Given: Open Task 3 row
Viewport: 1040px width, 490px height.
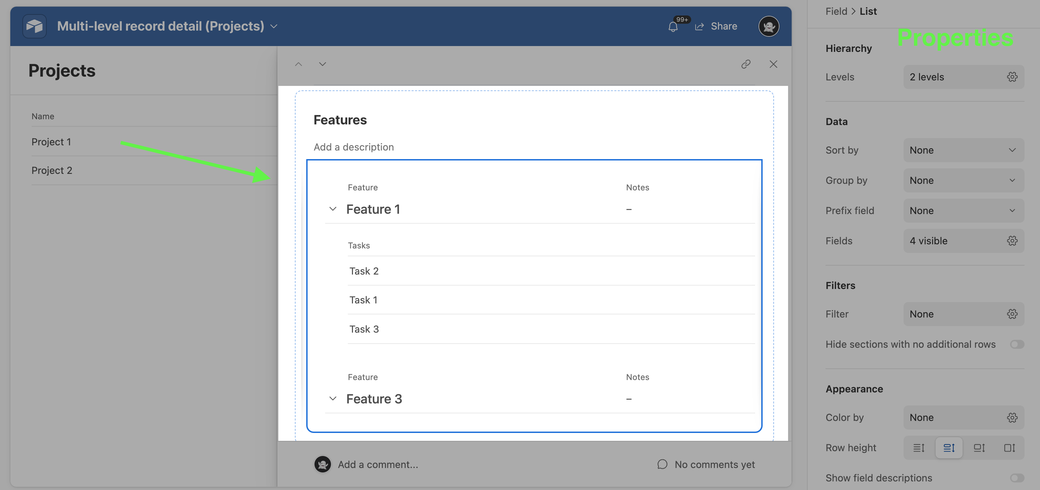Looking at the screenshot, I should click(x=551, y=329).
